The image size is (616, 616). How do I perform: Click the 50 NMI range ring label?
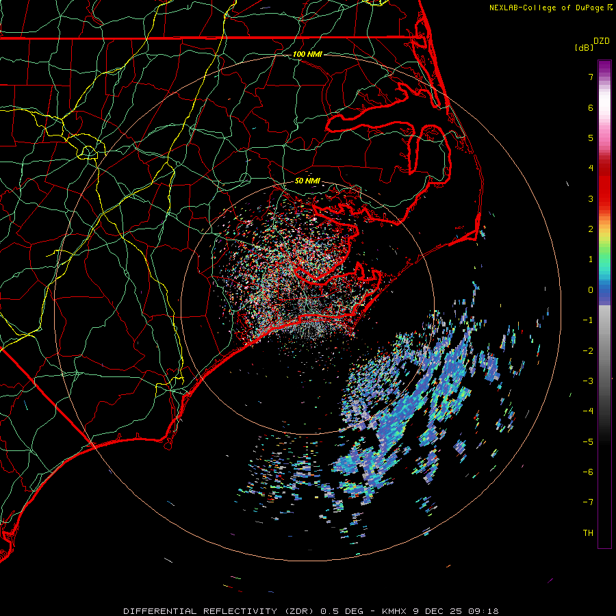coord(307,181)
